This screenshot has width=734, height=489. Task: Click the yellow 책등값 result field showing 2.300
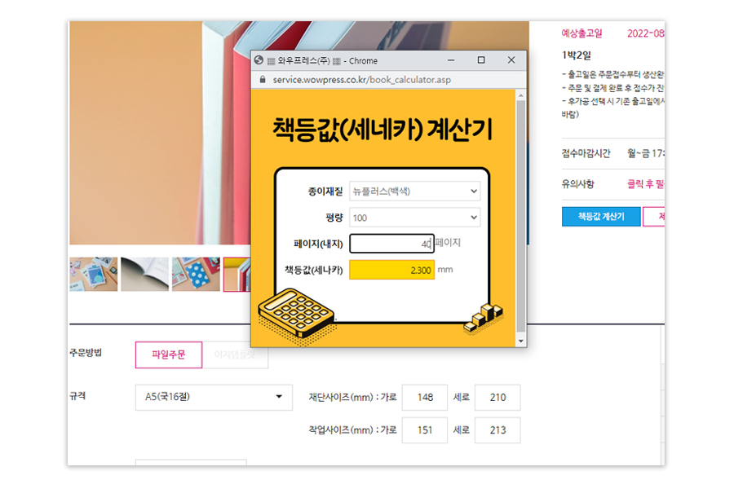click(391, 270)
